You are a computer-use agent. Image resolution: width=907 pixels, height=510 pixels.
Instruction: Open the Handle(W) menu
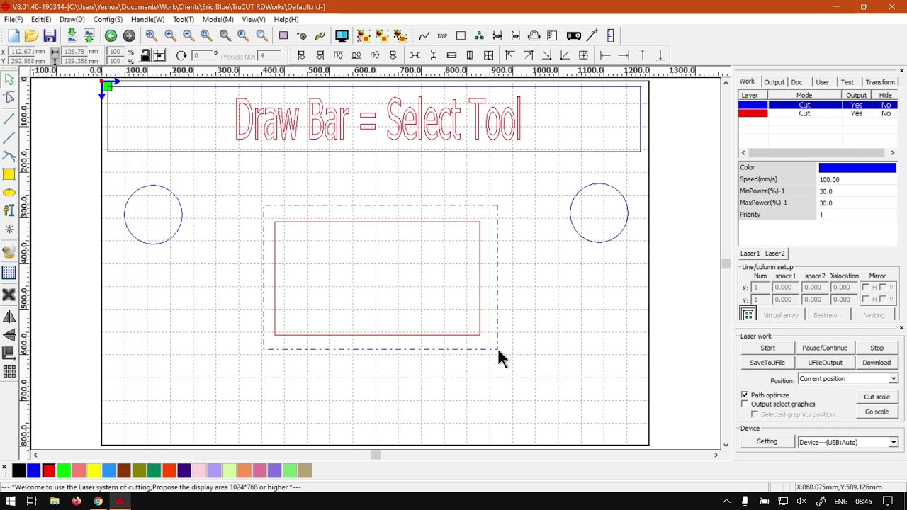[x=147, y=19]
